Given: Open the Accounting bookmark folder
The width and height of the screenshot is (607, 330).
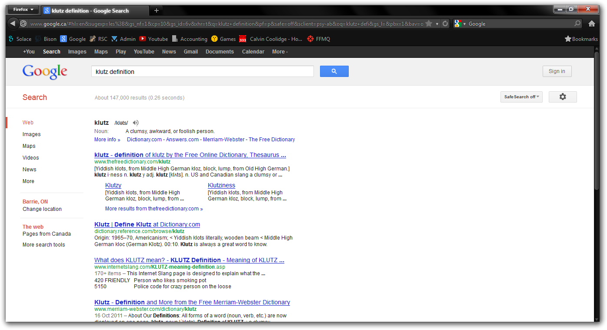Looking at the screenshot, I should (x=190, y=39).
